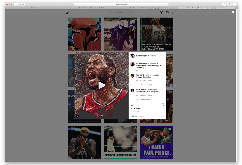The image size is (242, 165).
Task: Open a new Safari tab
Action: point(236,8)
